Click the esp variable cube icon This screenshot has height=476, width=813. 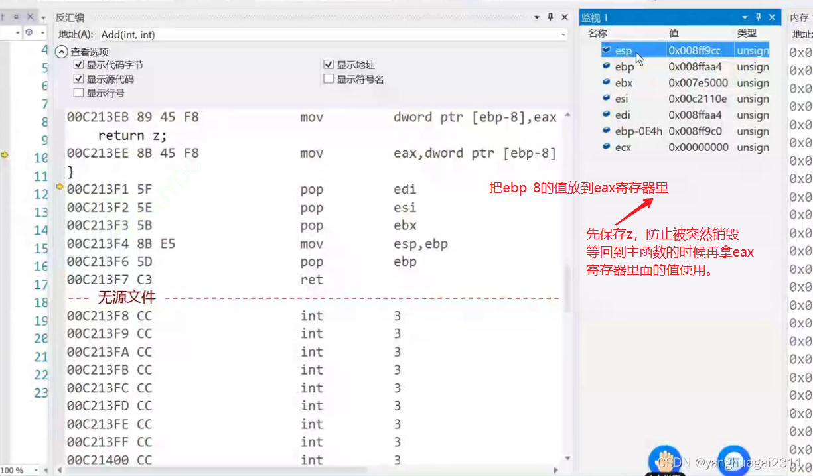pyautogui.click(x=607, y=50)
